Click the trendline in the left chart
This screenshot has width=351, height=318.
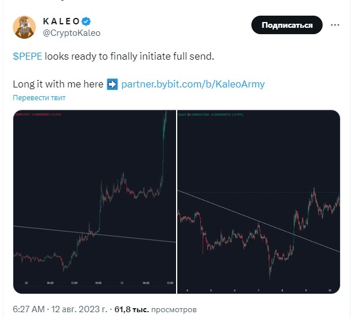pos(94,234)
